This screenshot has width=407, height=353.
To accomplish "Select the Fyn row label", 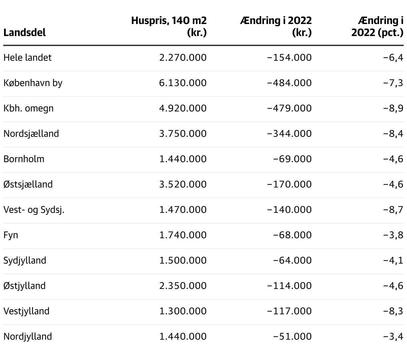I will tap(11, 235).
